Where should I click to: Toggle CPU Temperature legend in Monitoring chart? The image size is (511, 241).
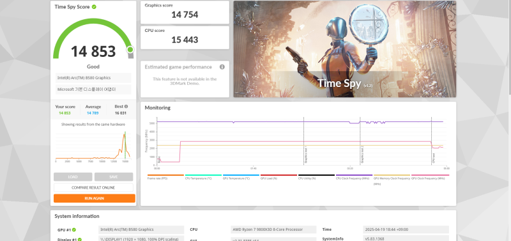(203, 177)
